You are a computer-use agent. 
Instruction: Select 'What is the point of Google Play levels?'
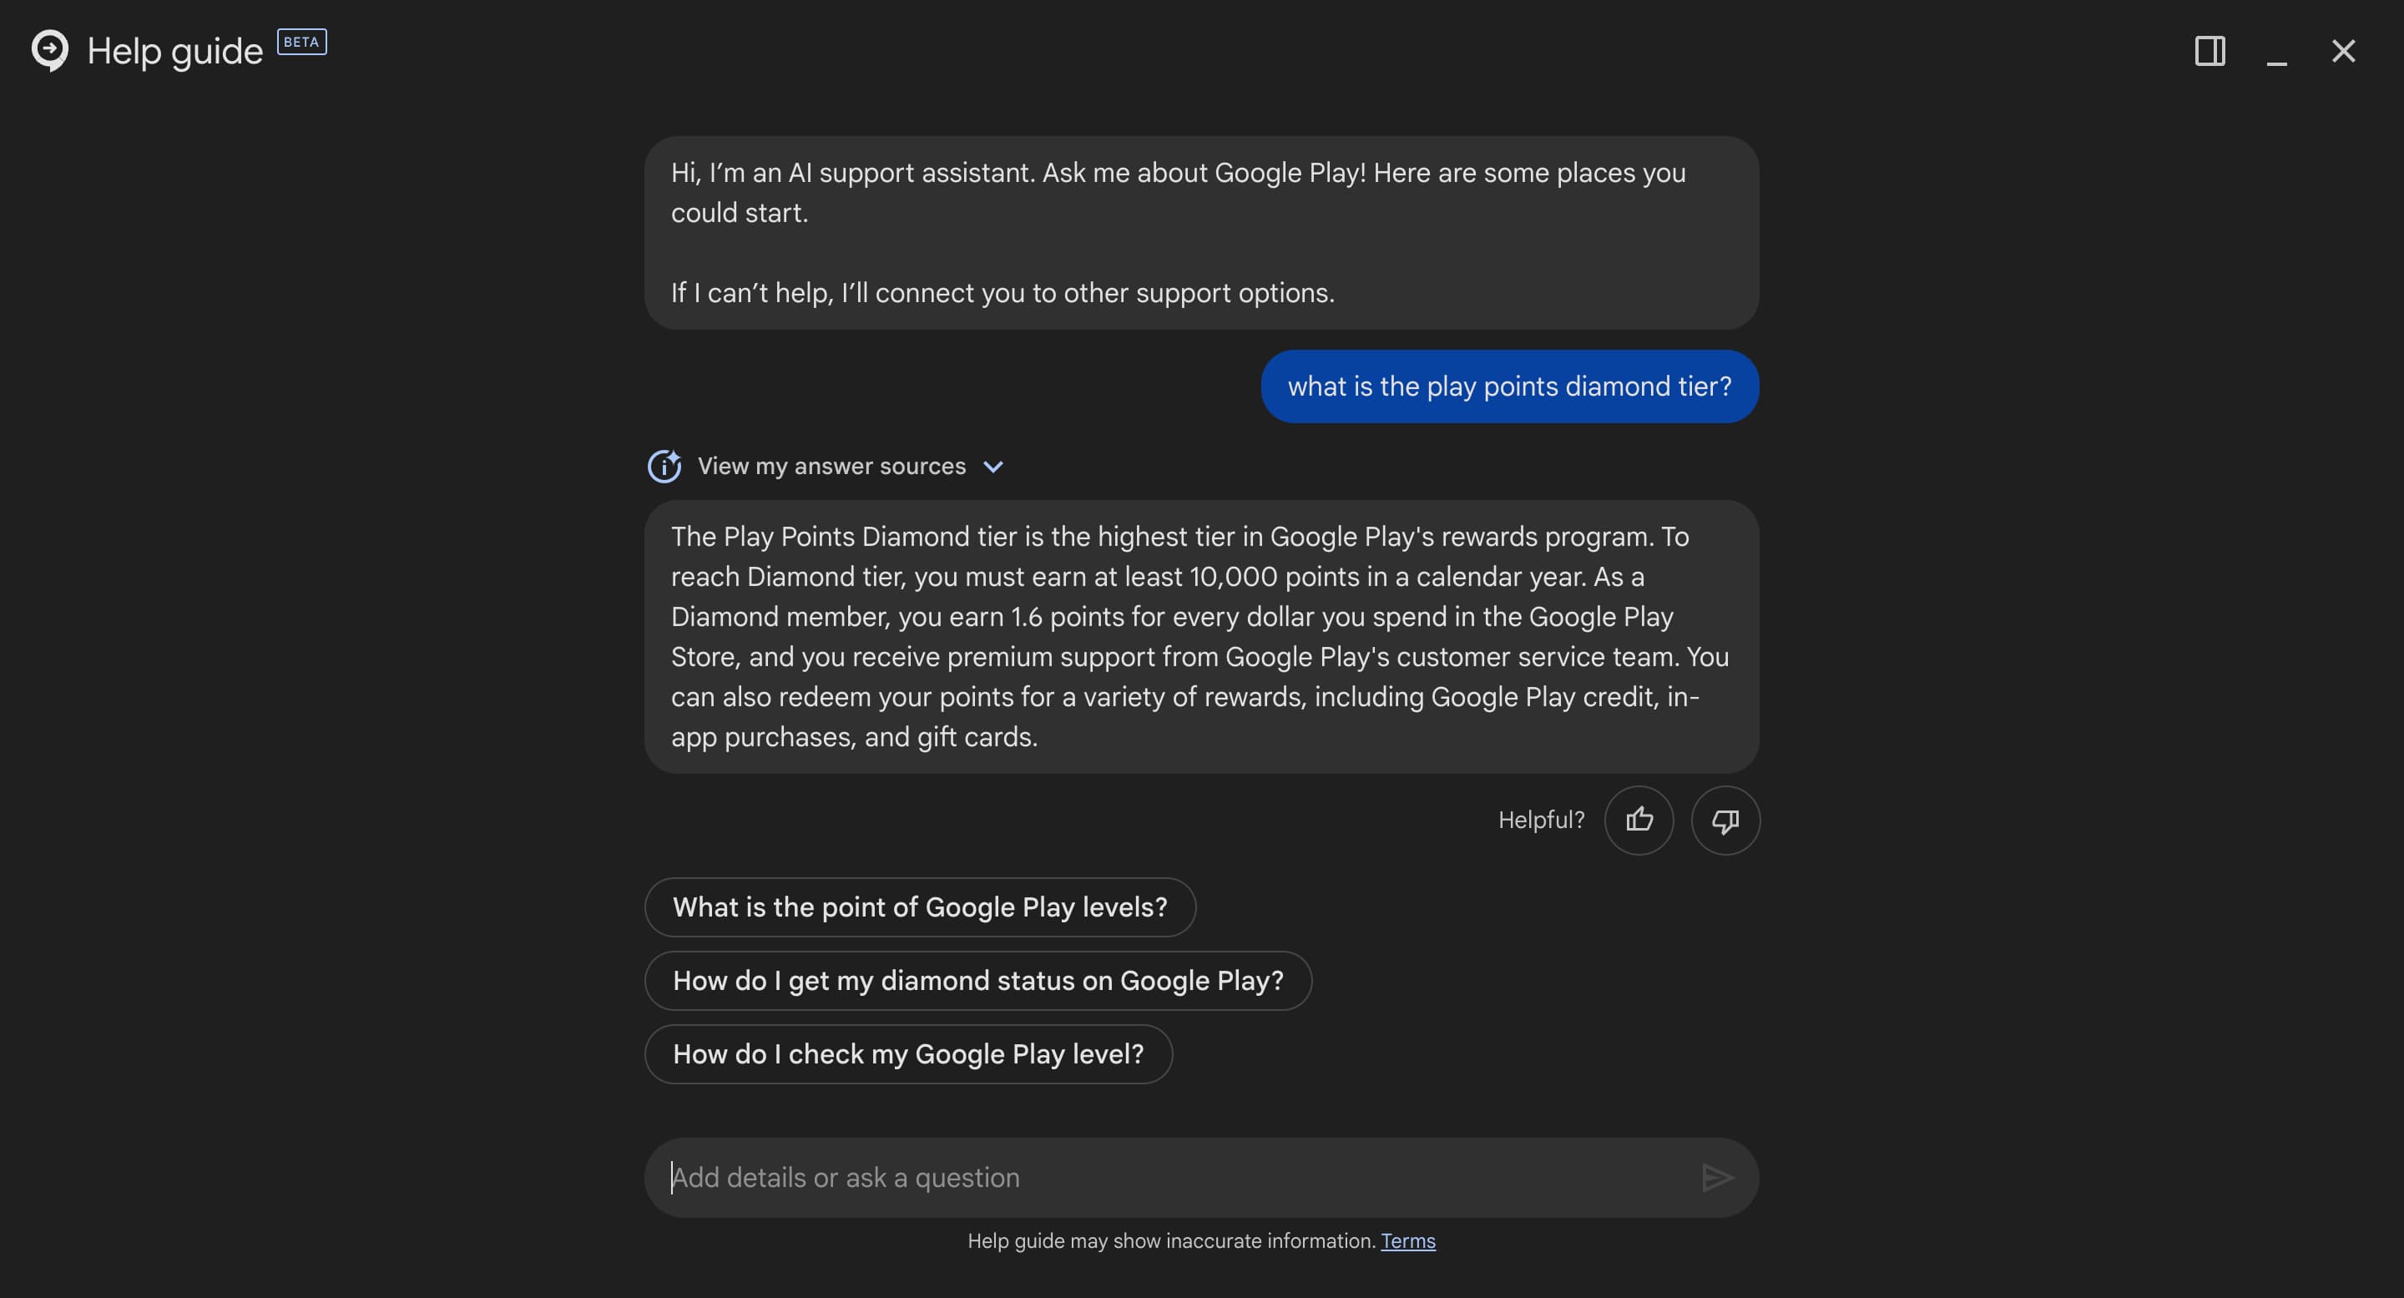[919, 907]
